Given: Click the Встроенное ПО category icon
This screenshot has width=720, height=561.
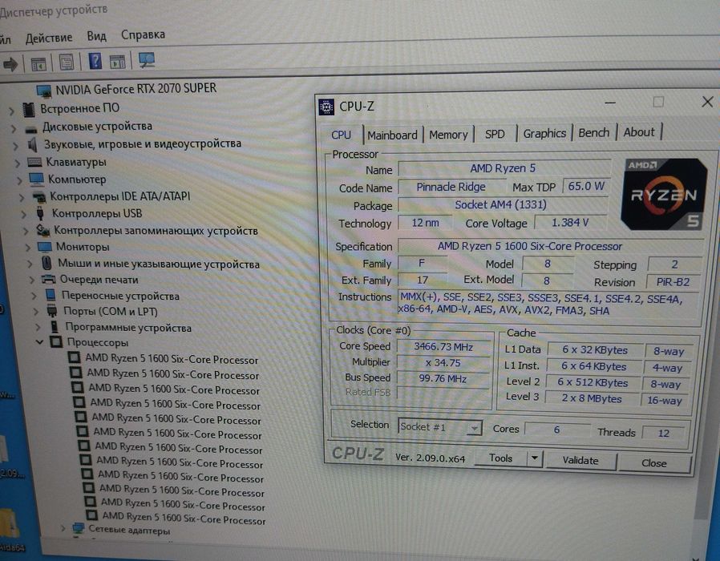Looking at the screenshot, I should pos(29,109).
